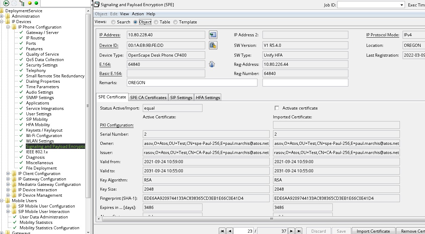Select the Template view radio button

(175, 22)
